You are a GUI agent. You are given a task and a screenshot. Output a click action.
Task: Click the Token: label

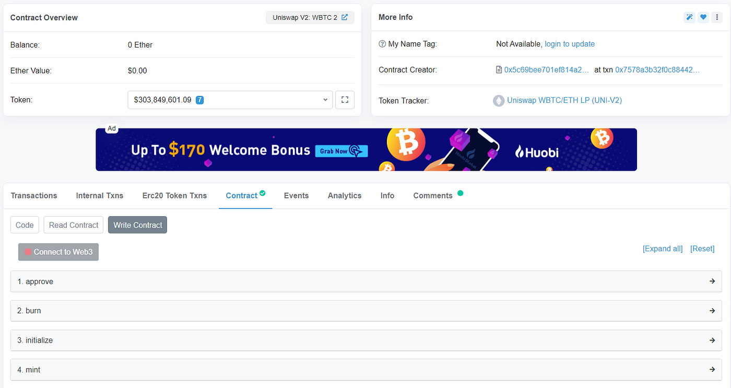coord(21,100)
